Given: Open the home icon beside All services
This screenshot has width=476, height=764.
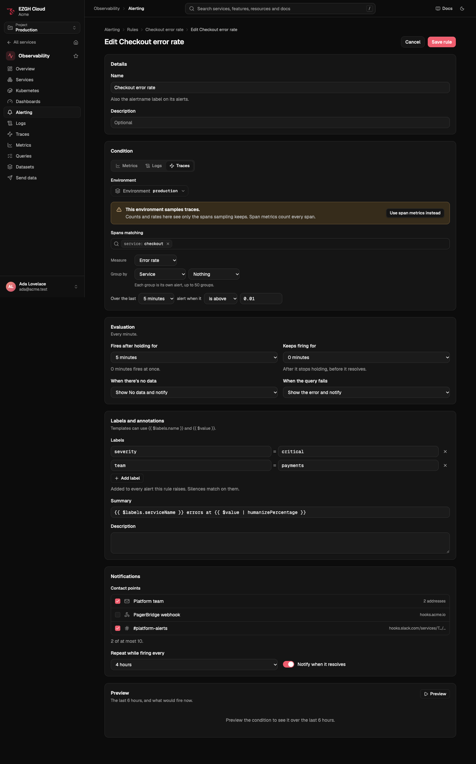Looking at the screenshot, I should [76, 42].
